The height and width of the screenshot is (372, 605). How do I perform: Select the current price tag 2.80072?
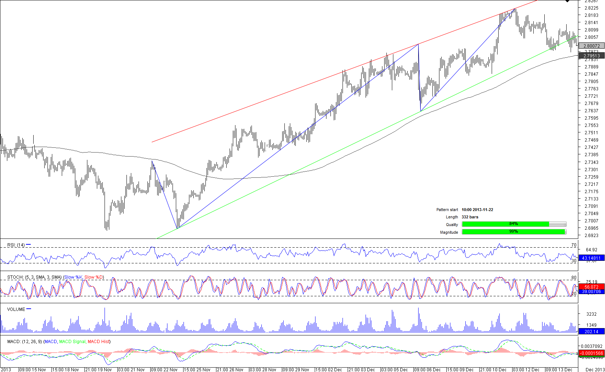pos(591,46)
